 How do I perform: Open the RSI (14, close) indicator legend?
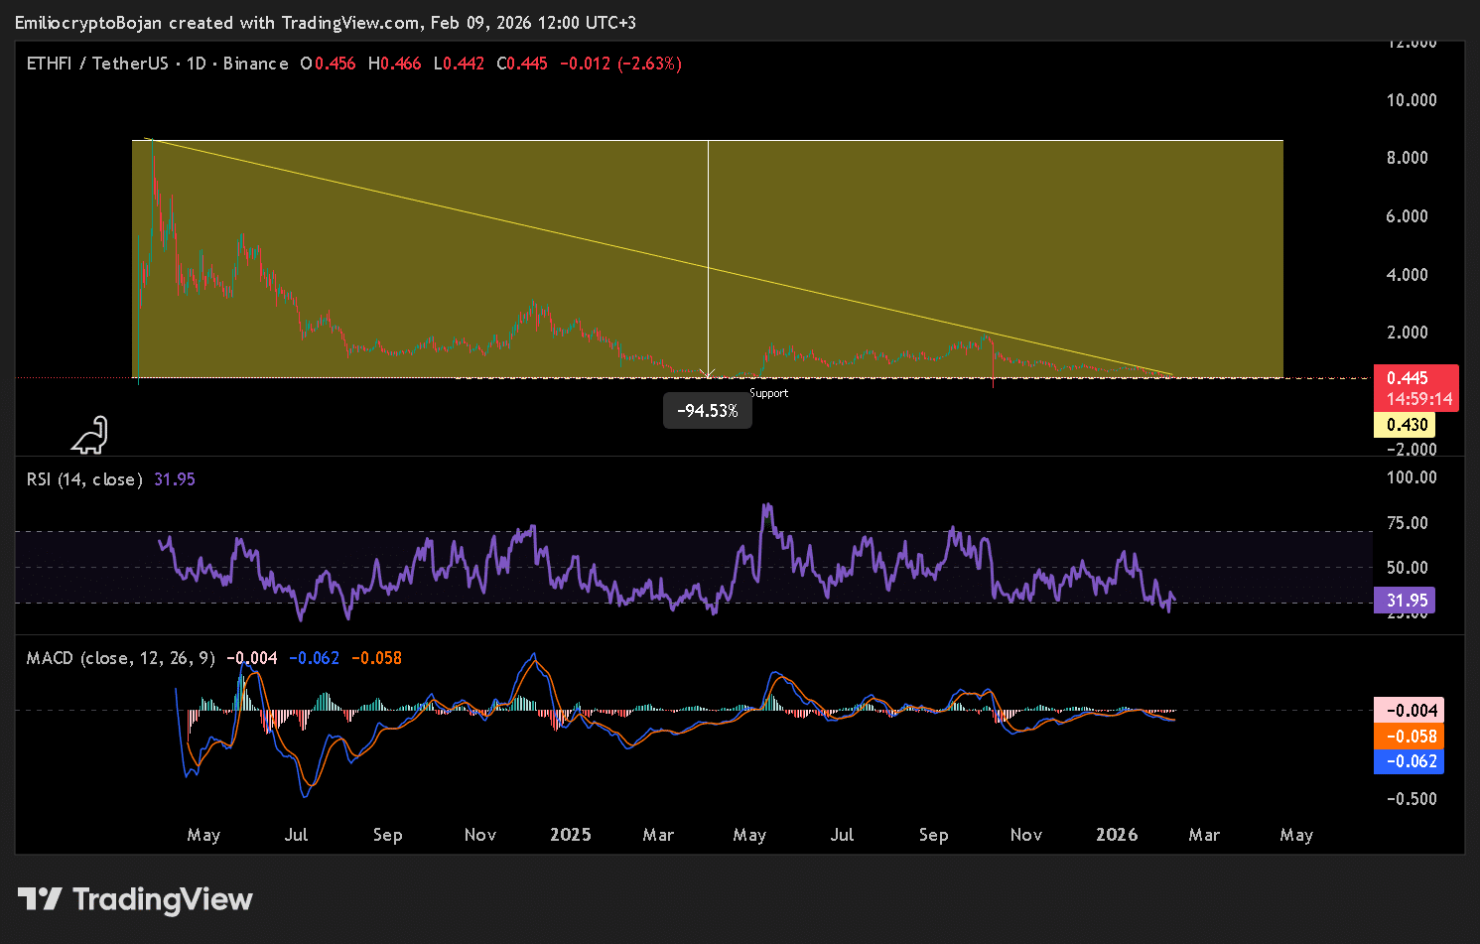click(x=84, y=479)
